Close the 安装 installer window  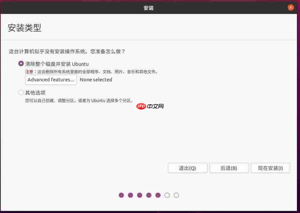point(290,8)
